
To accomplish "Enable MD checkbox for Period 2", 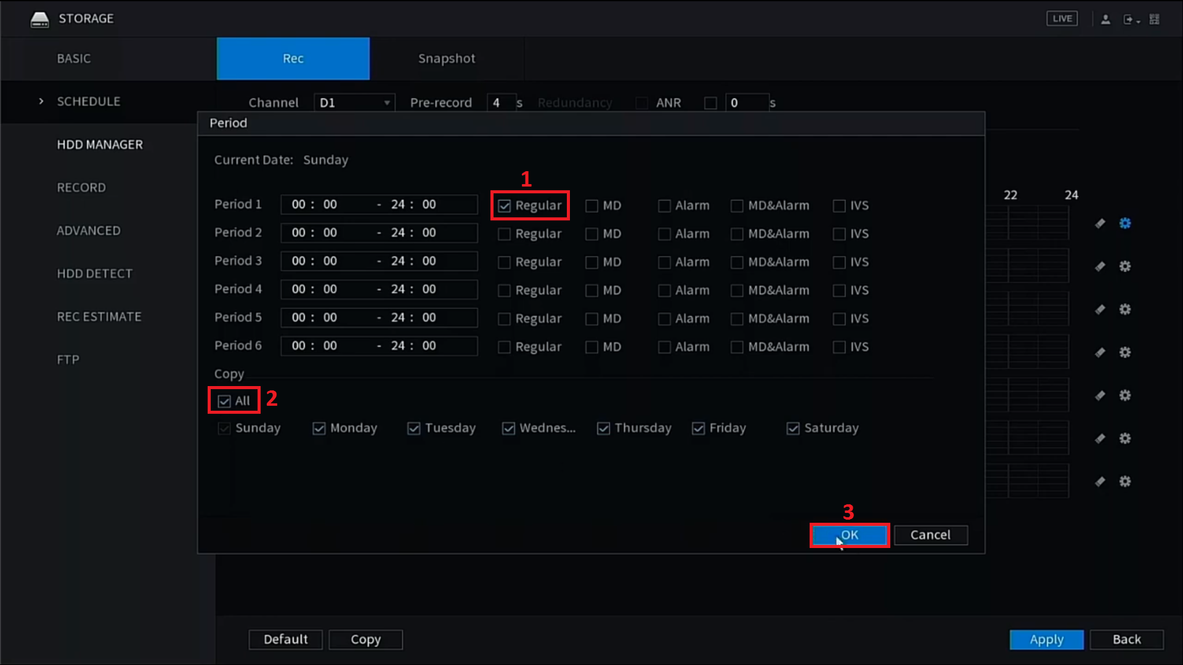I will (591, 234).
